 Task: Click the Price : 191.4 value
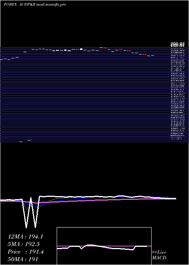tap(26, 252)
